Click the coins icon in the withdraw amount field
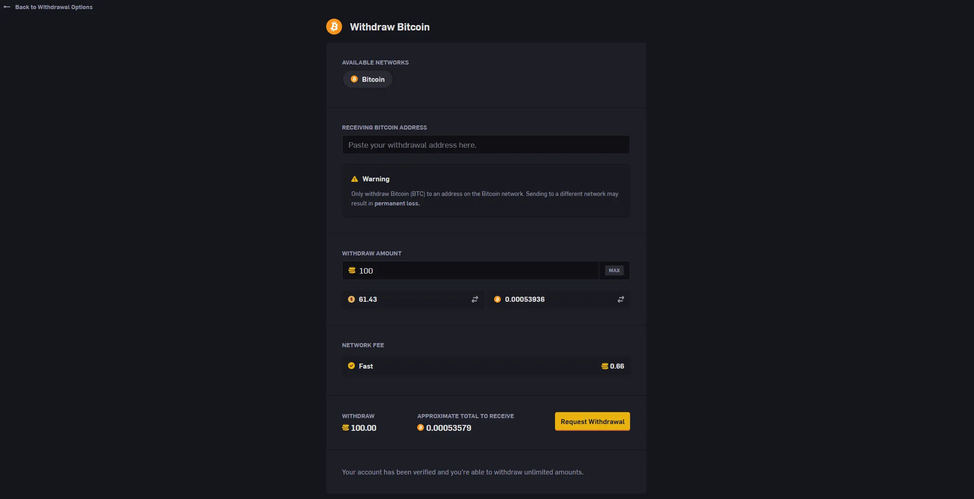Image resolution: width=974 pixels, height=499 pixels. coord(352,270)
